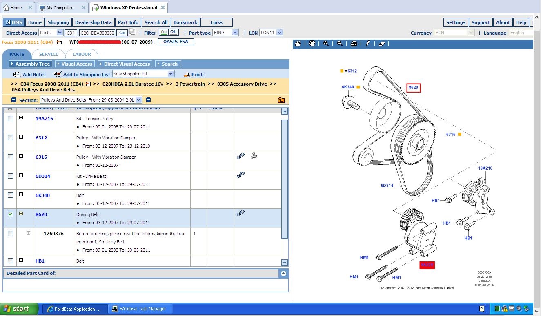541x316 pixels.
Task: Choose the eraser tool in diagram toolbar
Action: click(382, 44)
